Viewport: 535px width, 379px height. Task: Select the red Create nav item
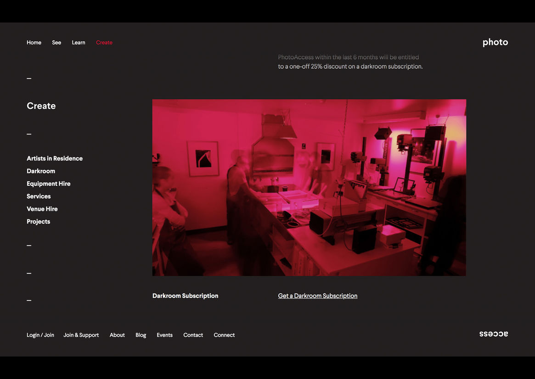(x=104, y=43)
